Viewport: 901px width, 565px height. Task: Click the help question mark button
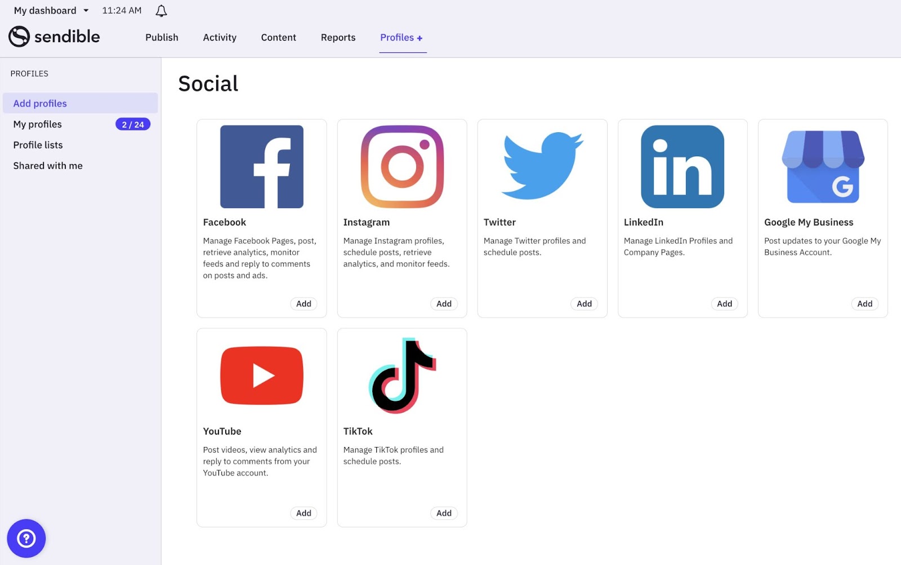coord(26,538)
